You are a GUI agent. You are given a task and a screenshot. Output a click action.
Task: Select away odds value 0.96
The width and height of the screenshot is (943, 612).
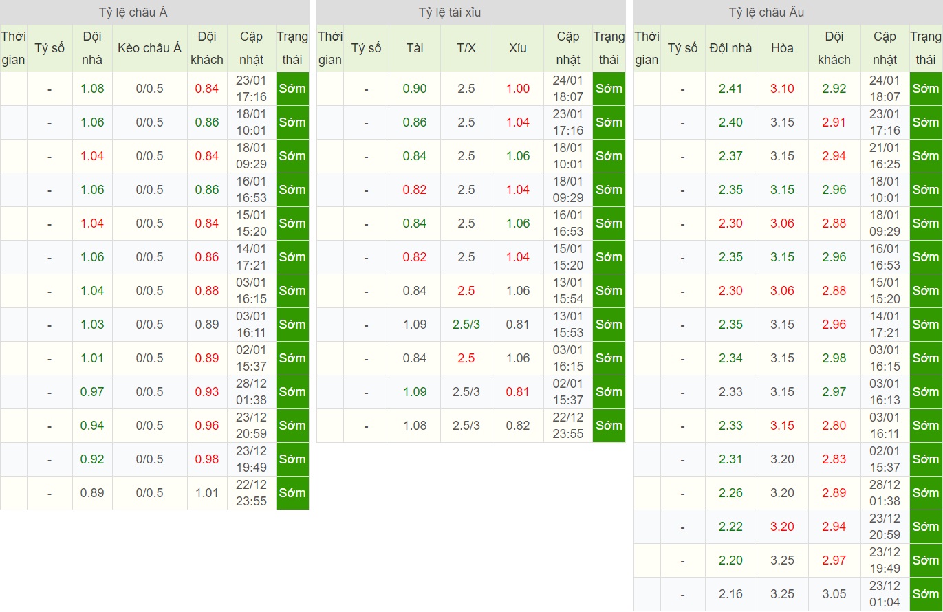(207, 426)
